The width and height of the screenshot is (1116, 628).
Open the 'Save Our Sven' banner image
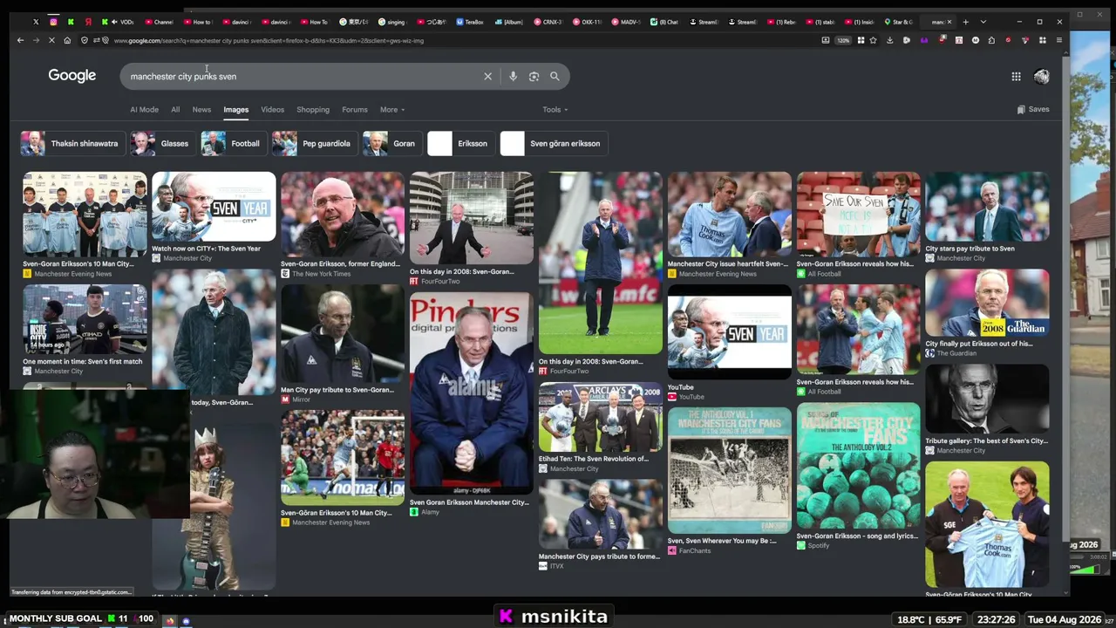tap(859, 215)
